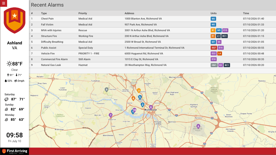This screenshot has width=276, height=155.
Task: Click the M9 unit badge
Action: (219, 30)
